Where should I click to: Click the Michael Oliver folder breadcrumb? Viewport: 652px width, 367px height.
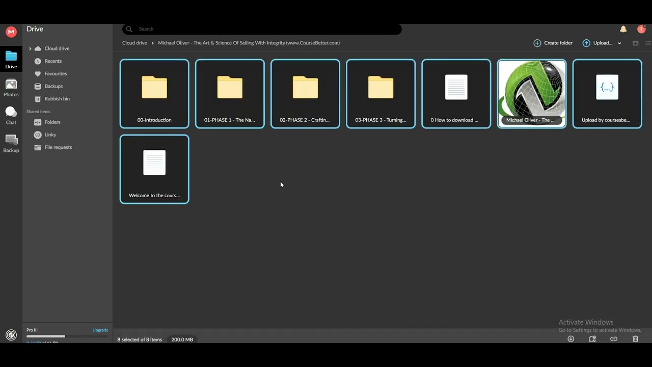coord(249,43)
